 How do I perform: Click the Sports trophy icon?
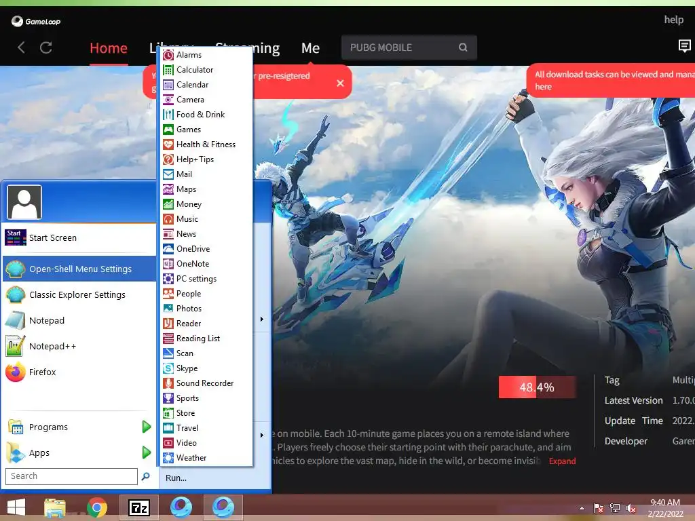click(x=168, y=398)
